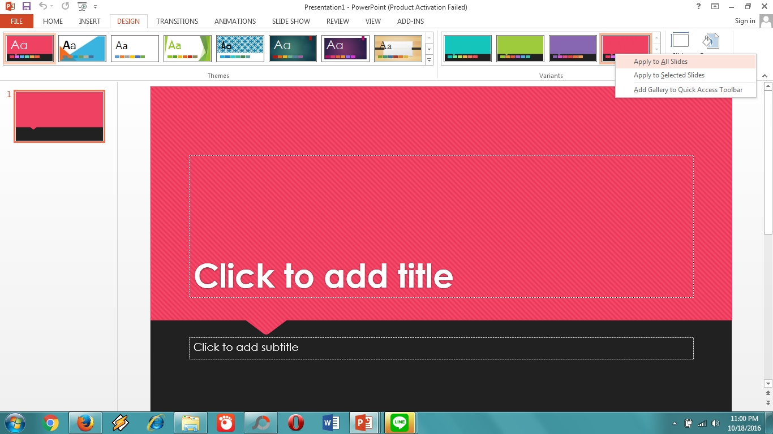Image resolution: width=773 pixels, height=434 pixels.
Task: Choose Apply to All Slides
Action: pos(686,62)
